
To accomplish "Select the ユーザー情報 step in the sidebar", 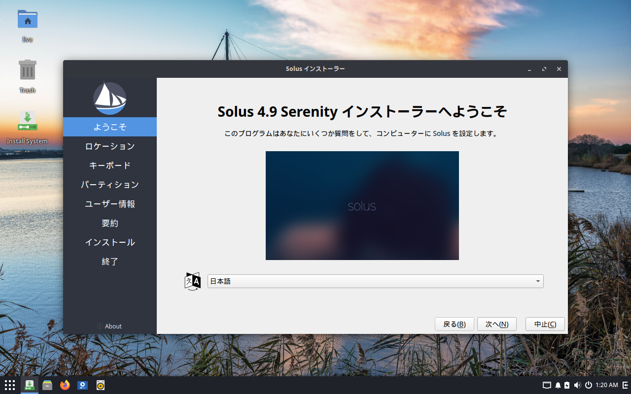I will [x=110, y=204].
